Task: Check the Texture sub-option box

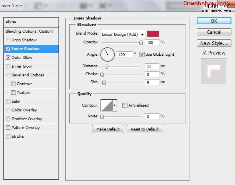Action: tap(13, 92)
